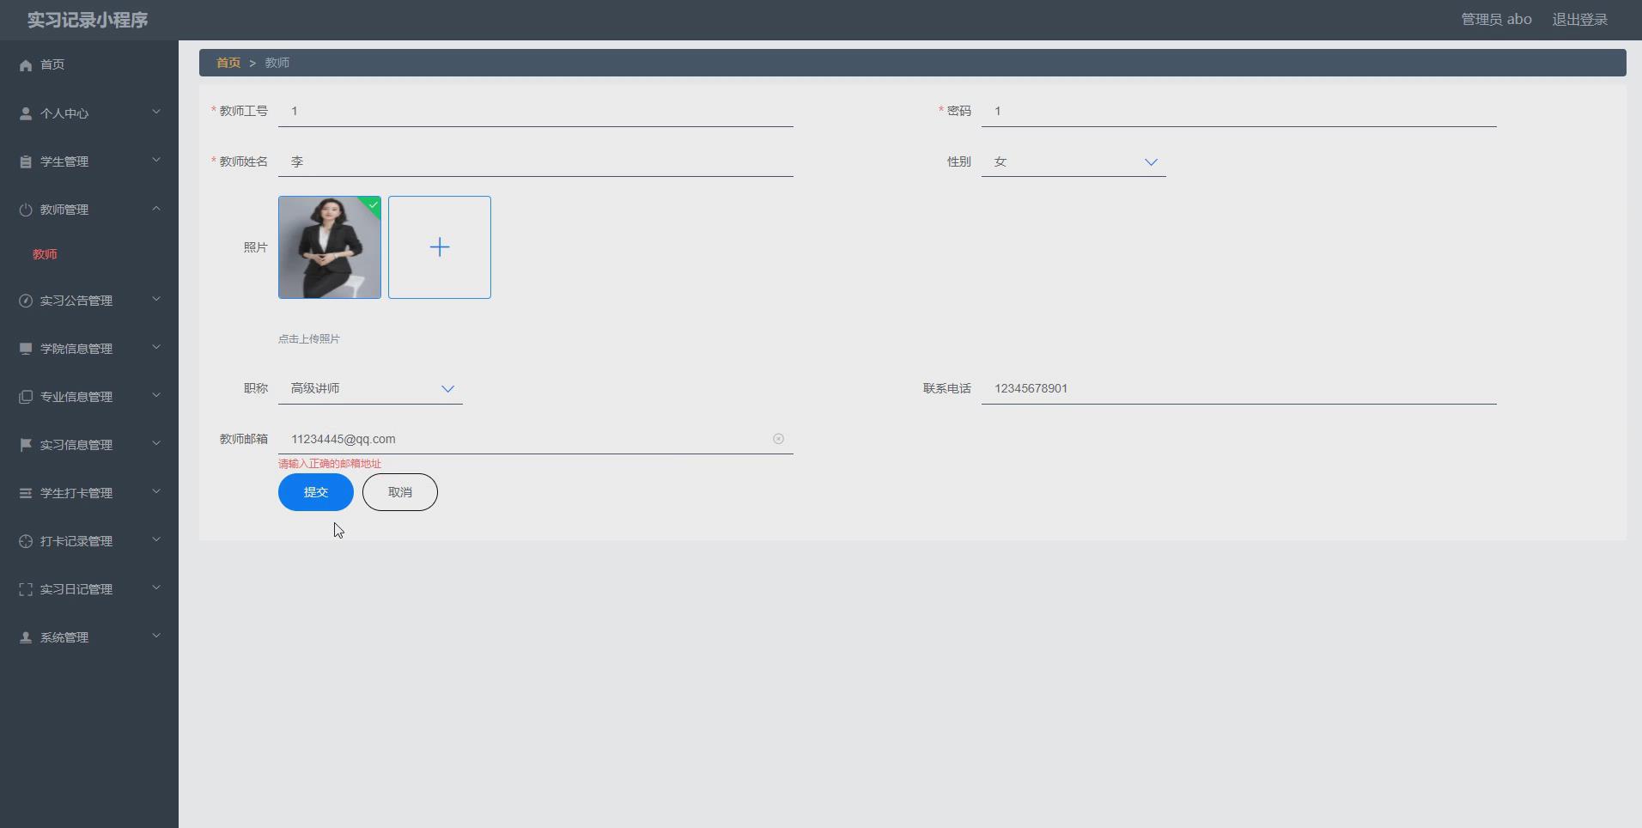This screenshot has width=1642, height=828.
Task: Click the 学院信息管理 monitor icon
Action: tap(24, 349)
